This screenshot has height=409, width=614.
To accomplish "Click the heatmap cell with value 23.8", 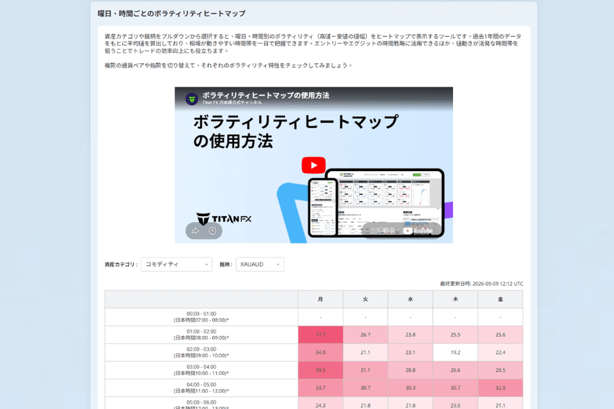I will coord(411,335).
